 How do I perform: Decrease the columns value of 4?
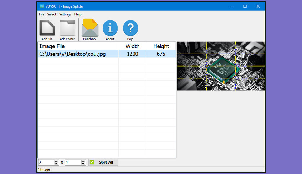click(83, 164)
